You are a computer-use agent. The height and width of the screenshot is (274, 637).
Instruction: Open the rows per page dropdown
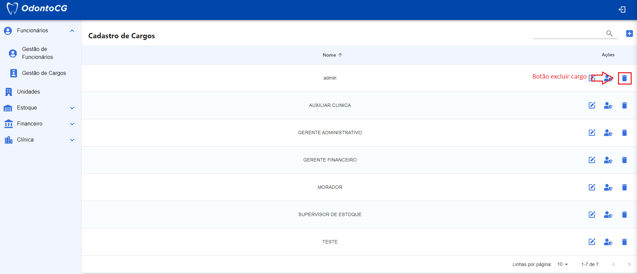[x=562, y=264]
